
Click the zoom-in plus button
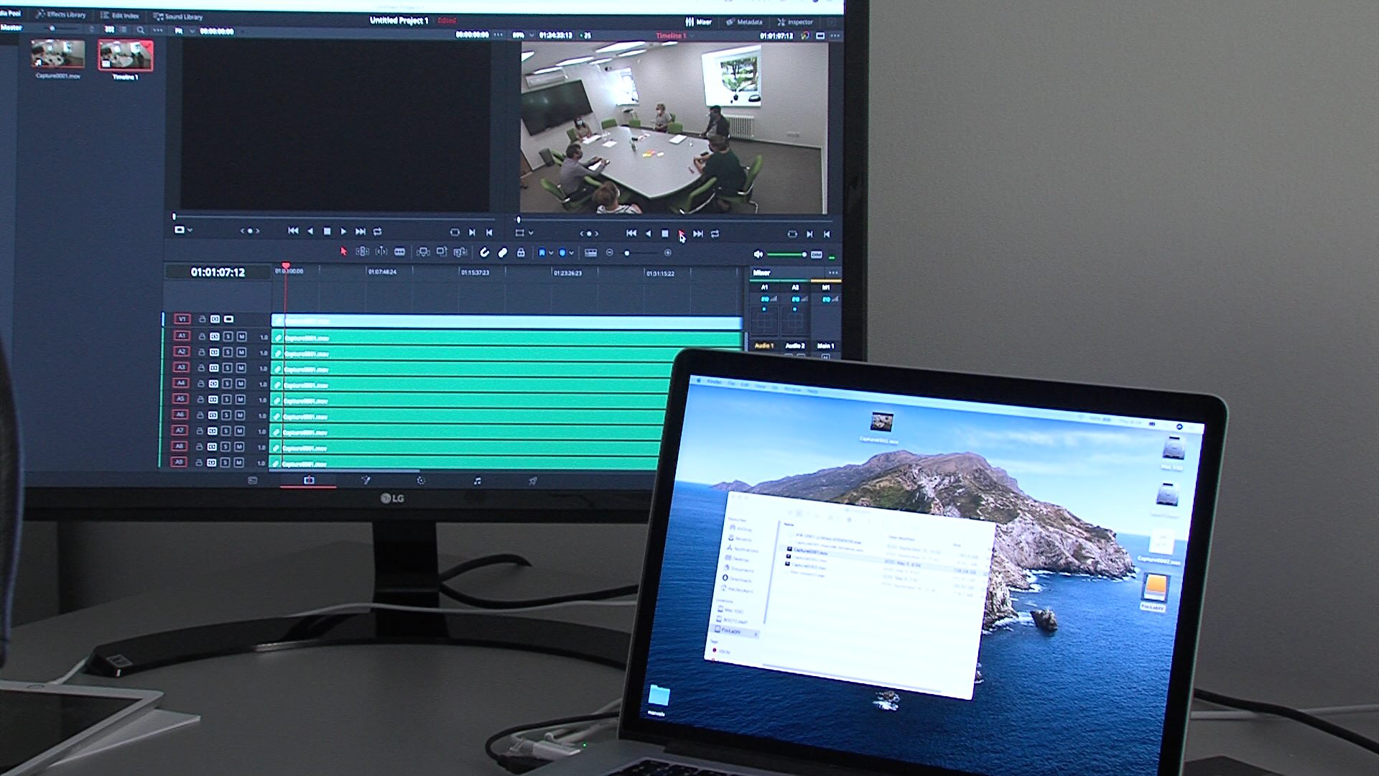pyautogui.click(x=668, y=253)
